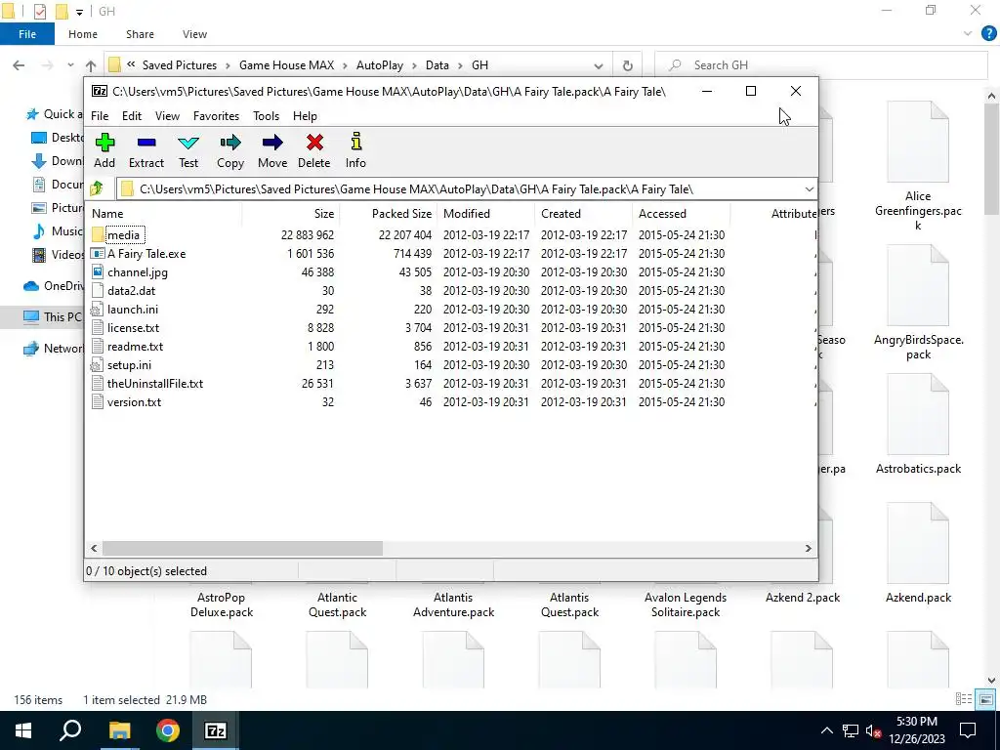
Task: Select AngryBirdsSpace.pack in Explorer
Action: [x=918, y=303]
